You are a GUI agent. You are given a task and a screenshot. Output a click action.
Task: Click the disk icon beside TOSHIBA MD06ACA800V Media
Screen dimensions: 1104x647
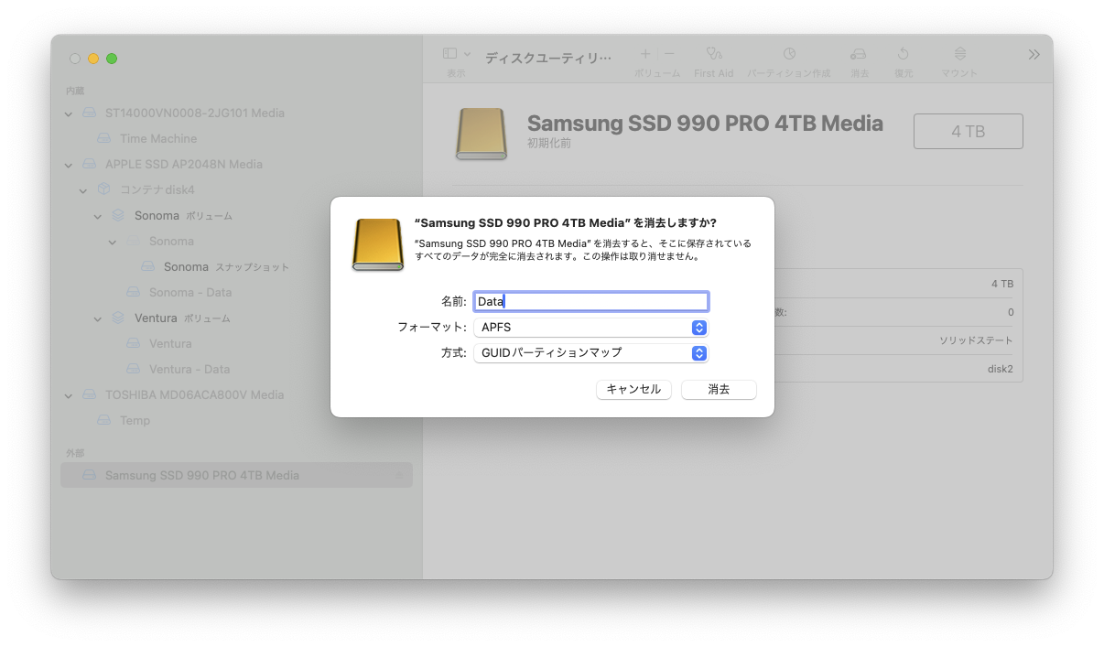point(89,394)
